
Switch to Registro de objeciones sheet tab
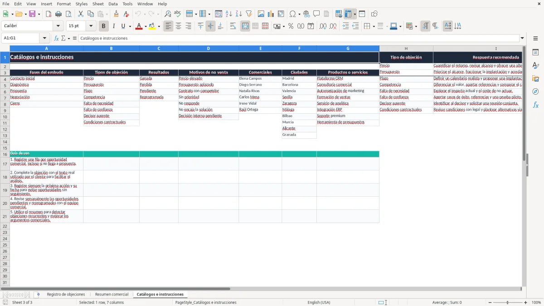coord(66,295)
